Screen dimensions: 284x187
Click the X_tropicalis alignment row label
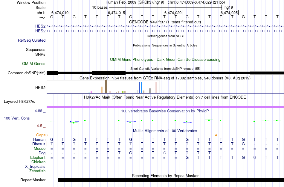point(35,167)
